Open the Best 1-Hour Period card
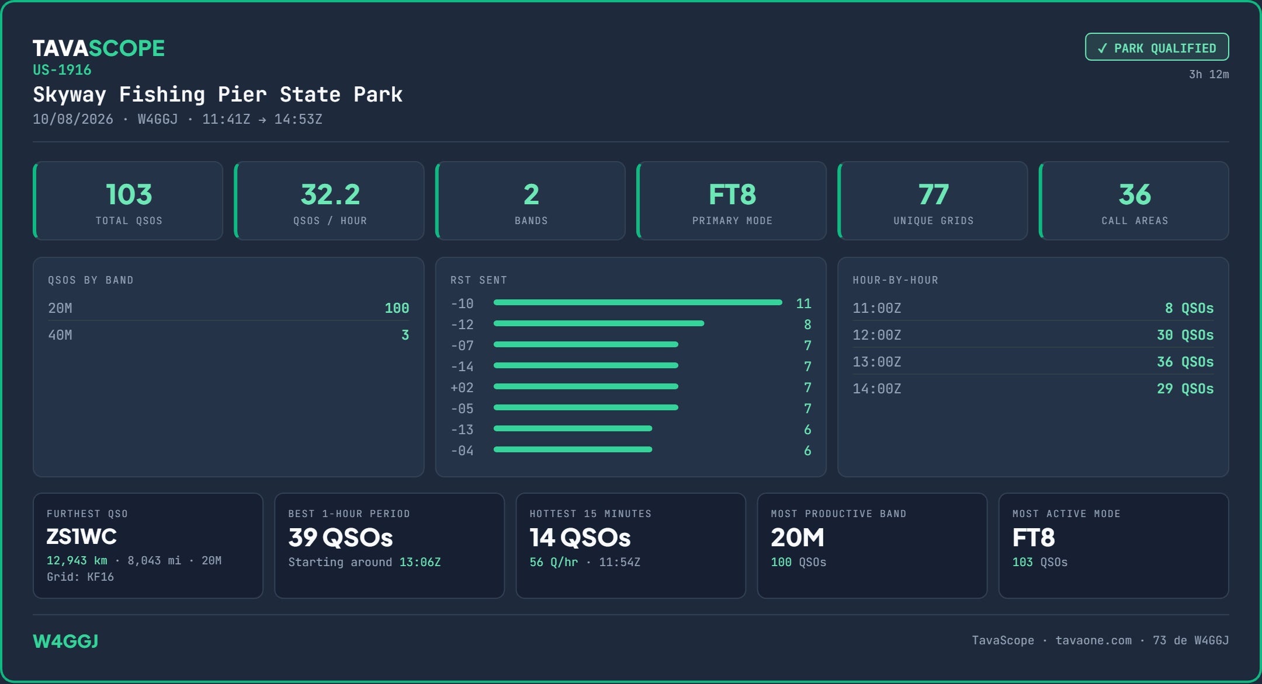This screenshot has width=1262, height=684. pyautogui.click(x=389, y=546)
